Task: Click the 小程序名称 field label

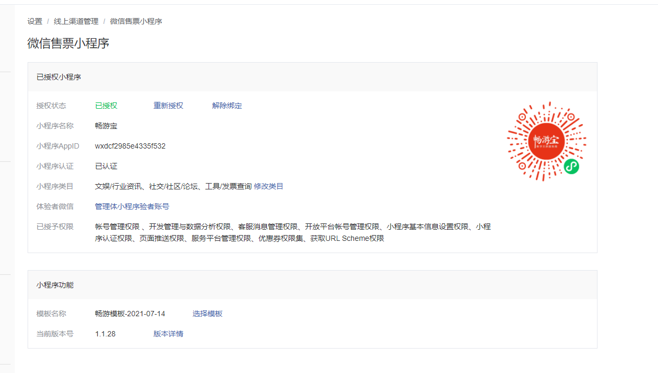Action: [x=55, y=126]
